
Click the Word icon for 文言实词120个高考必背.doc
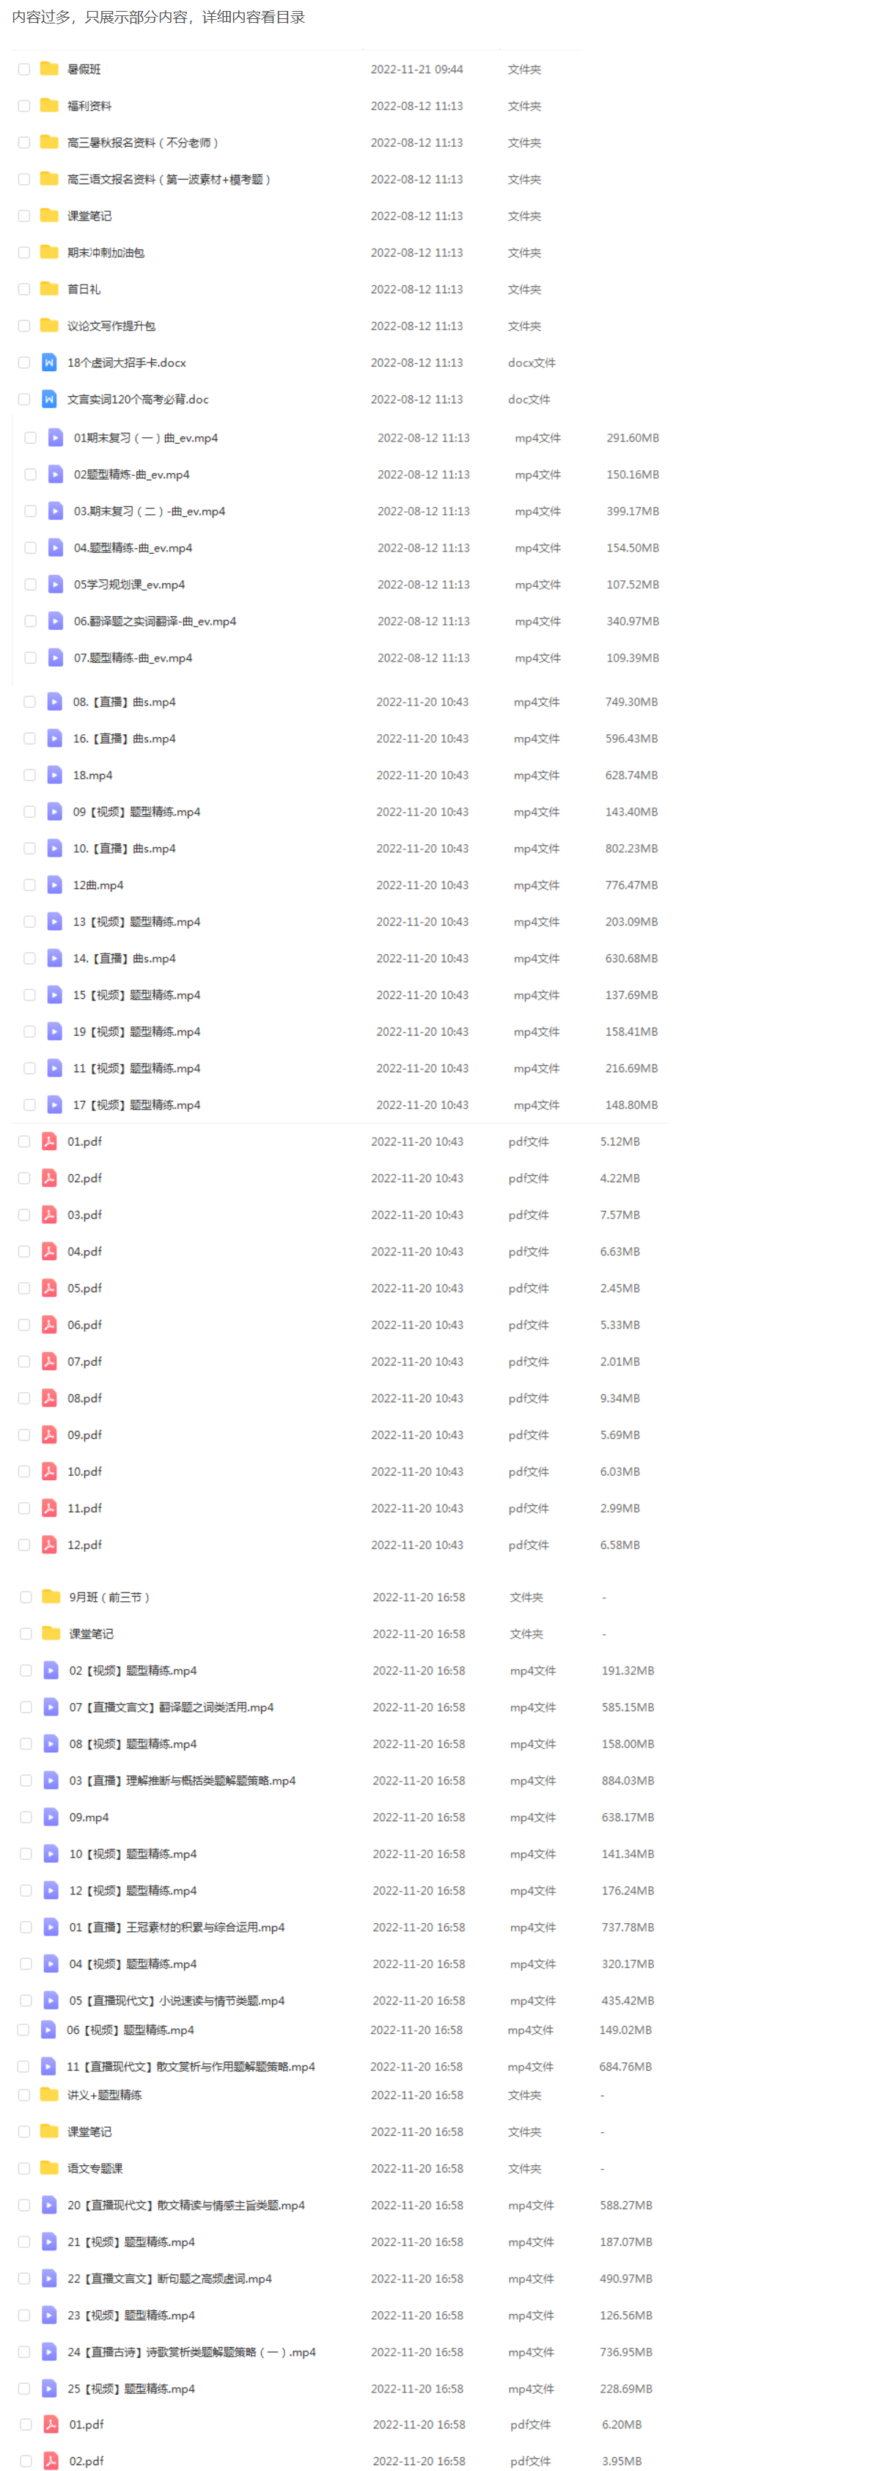pyautogui.click(x=49, y=399)
